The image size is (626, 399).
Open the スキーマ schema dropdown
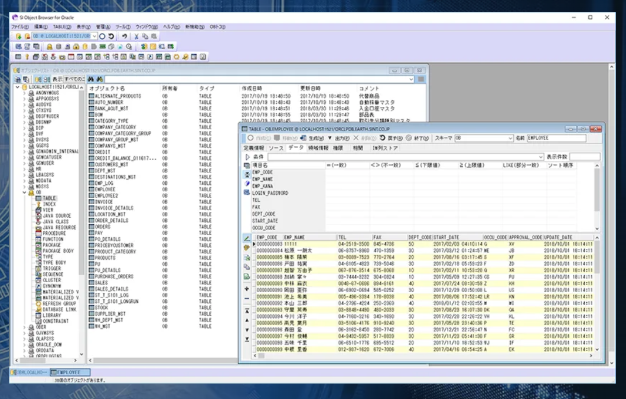[510, 138]
